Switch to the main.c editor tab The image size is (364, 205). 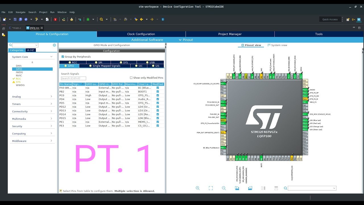[x=15, y=28]
